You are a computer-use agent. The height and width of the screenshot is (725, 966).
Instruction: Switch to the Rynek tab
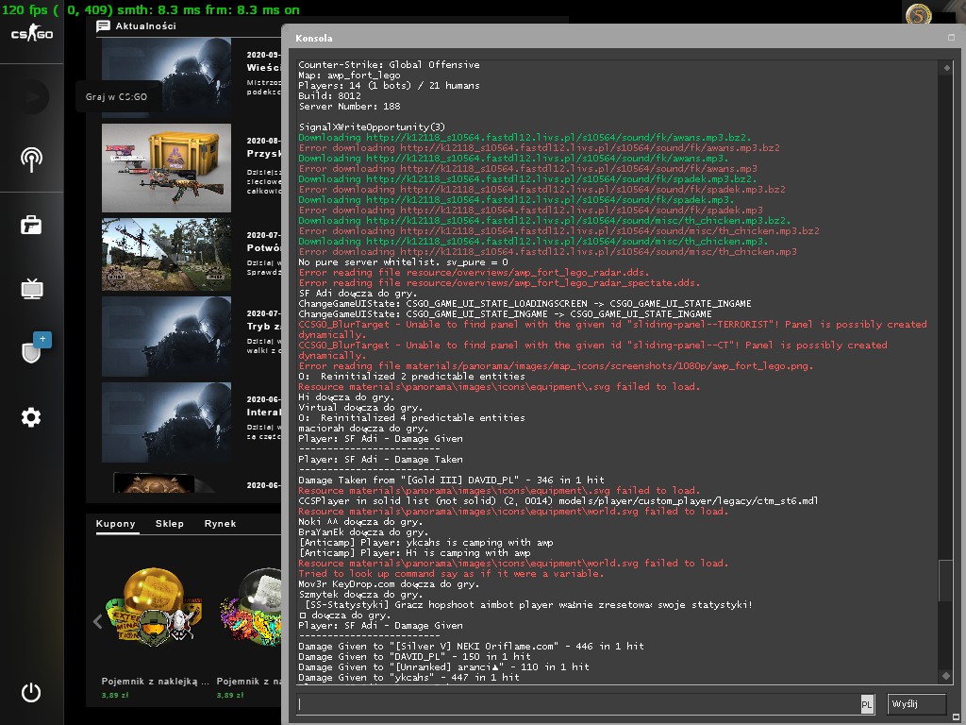click(x=220, y=523)
